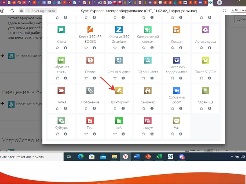Mark Субкурс as favorite with star
This screenshot has width=246, height=184.
[58, 134]
